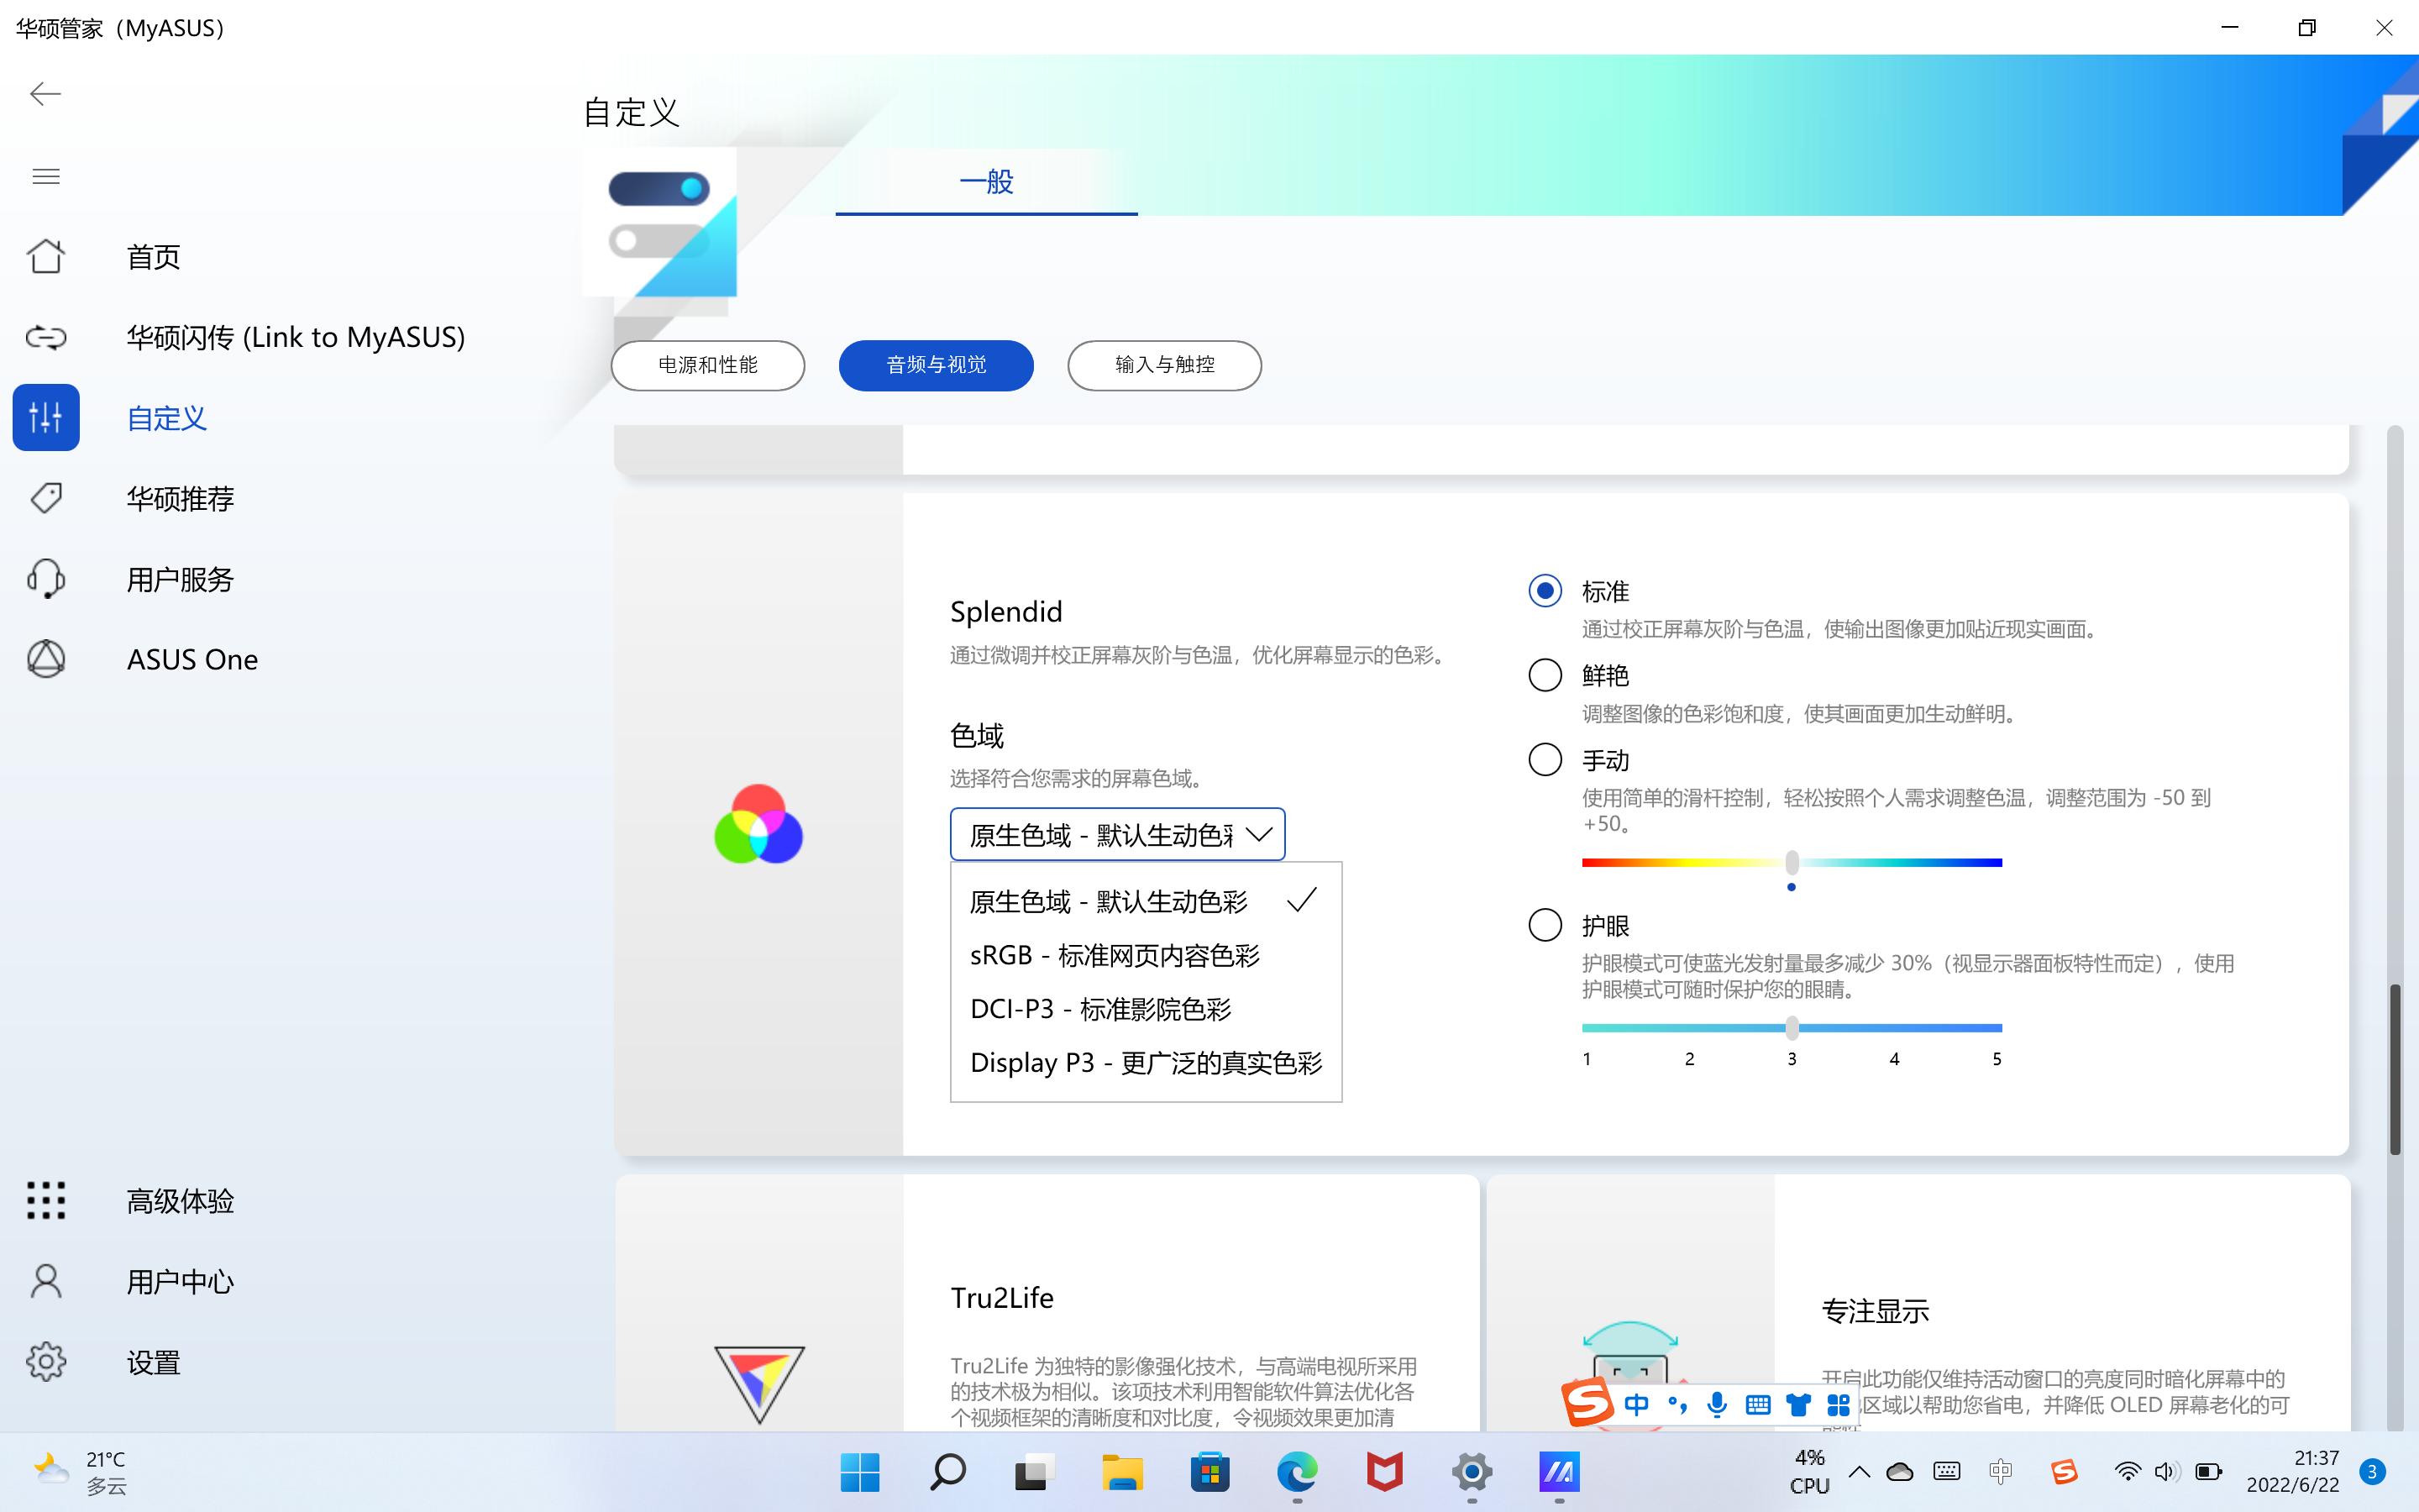Toggle the punctuation mode in Sogou IME toolbar
This screenshot has width=2419, height=1512.
click(1677, 1405)
